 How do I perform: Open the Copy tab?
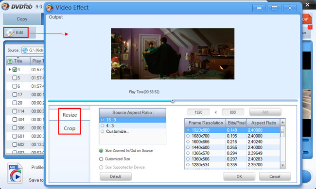point(22,19)
